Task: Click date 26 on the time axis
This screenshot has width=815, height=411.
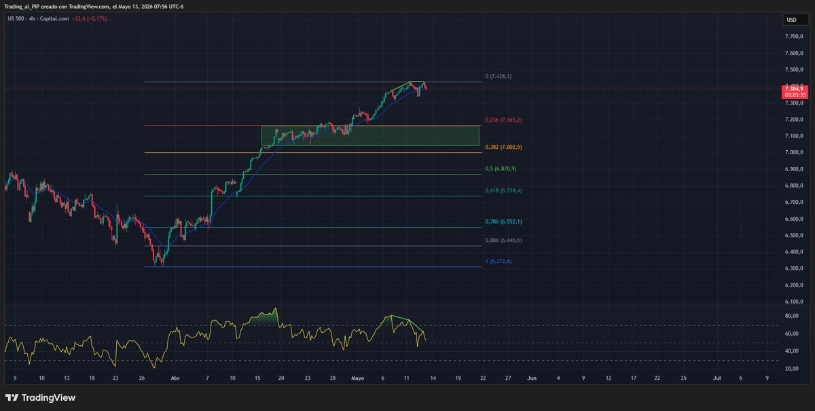Action: tap(142, 377)
